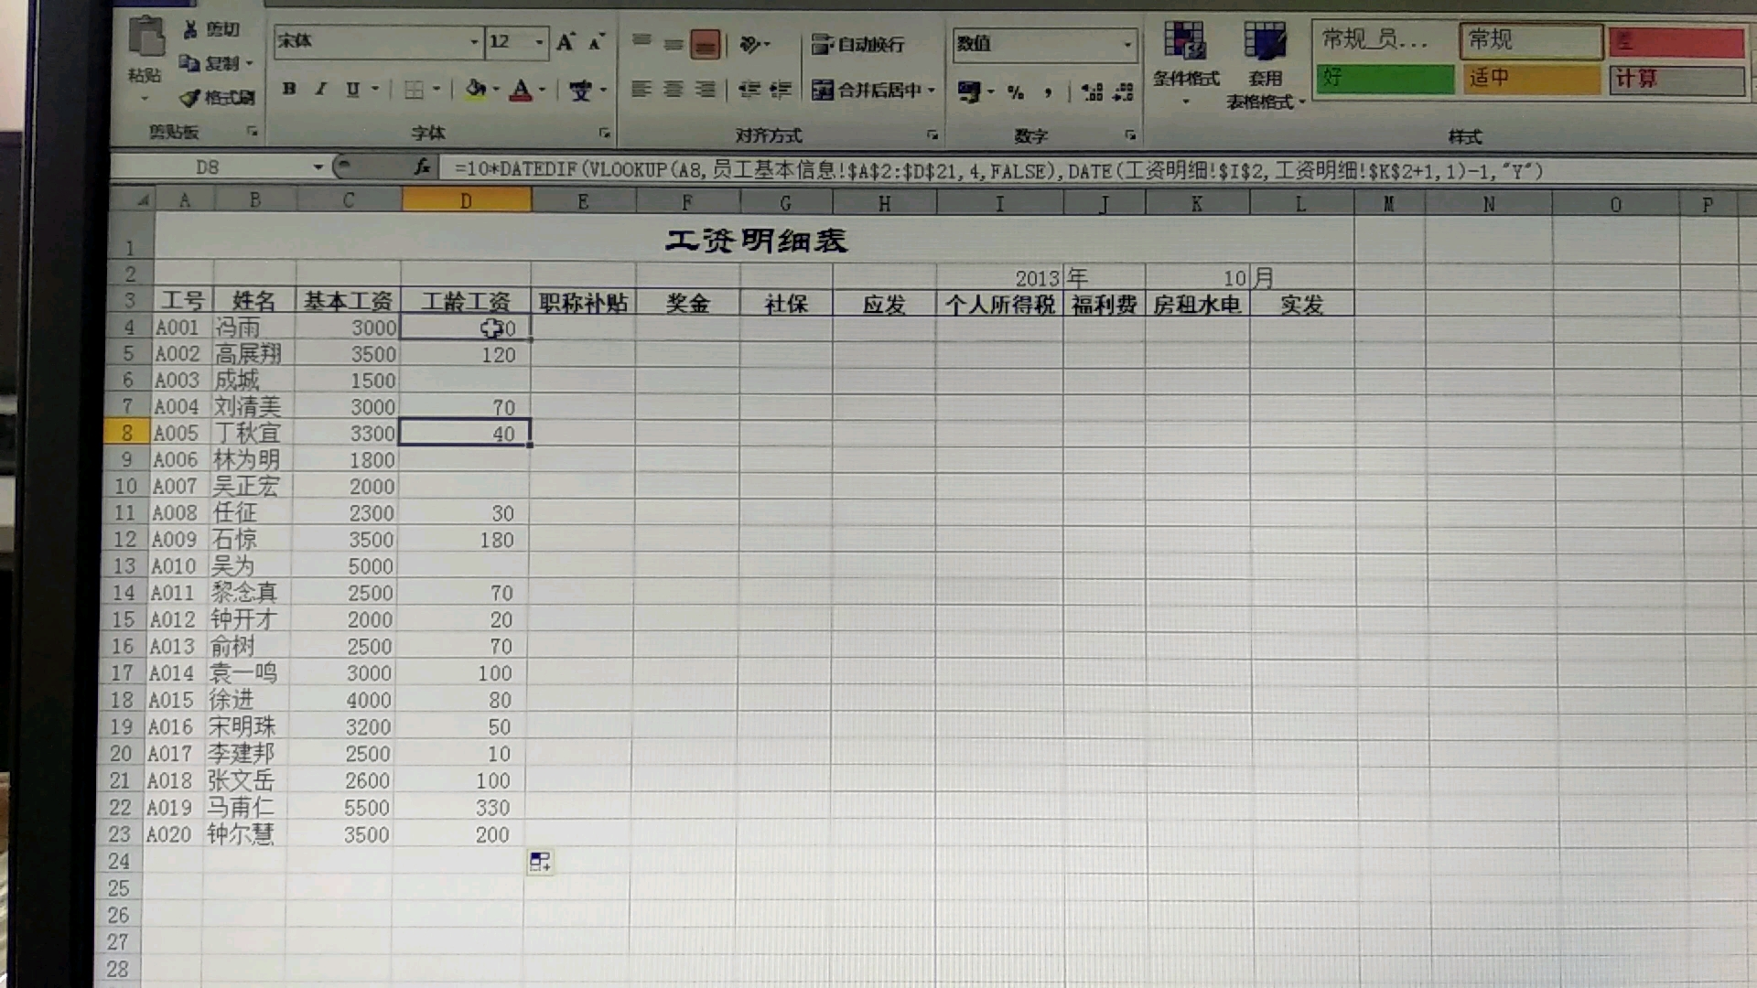
Task: Click Merge and Center (合并后居中)
Action: tap(866, 90)
